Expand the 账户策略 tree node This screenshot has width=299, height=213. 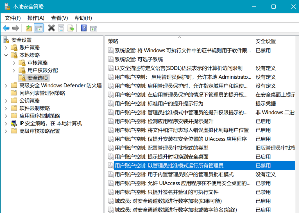point(6,48)
